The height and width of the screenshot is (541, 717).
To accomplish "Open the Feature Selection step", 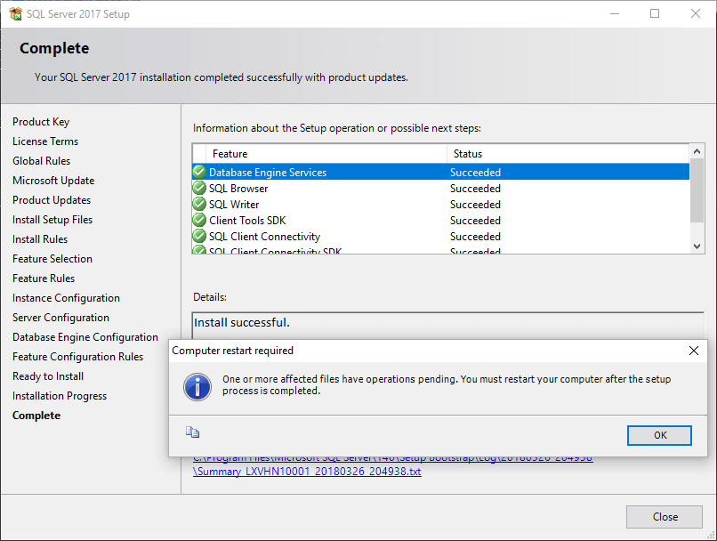I will click(x=52, y=258).
